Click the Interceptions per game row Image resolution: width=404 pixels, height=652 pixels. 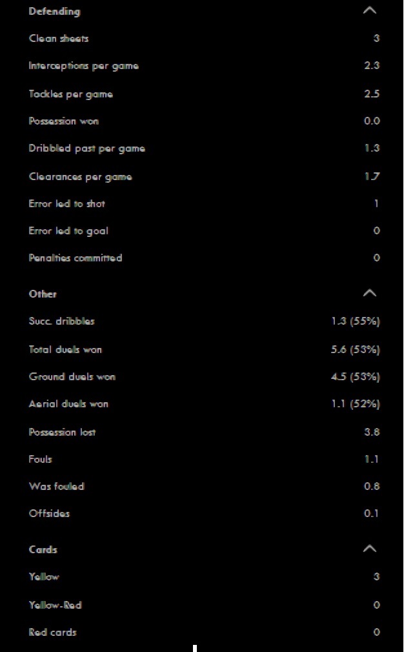click(x=204, y=66)
